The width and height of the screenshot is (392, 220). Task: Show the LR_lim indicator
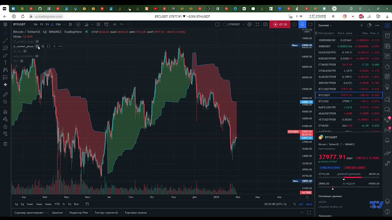click(x=25, y=51)
